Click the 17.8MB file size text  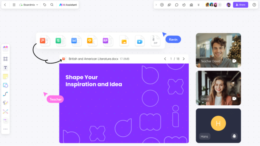click(124, 59)
